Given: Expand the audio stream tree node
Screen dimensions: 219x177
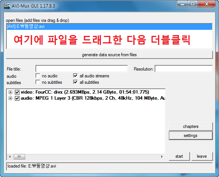Looking at the screenshot, I should click(10, 98).
